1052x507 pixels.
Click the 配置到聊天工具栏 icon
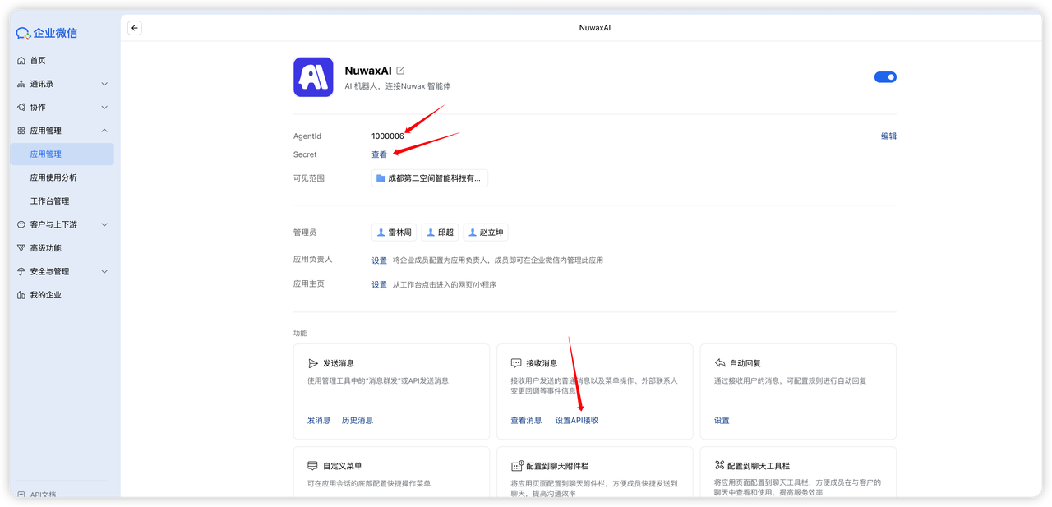[720, 465]
